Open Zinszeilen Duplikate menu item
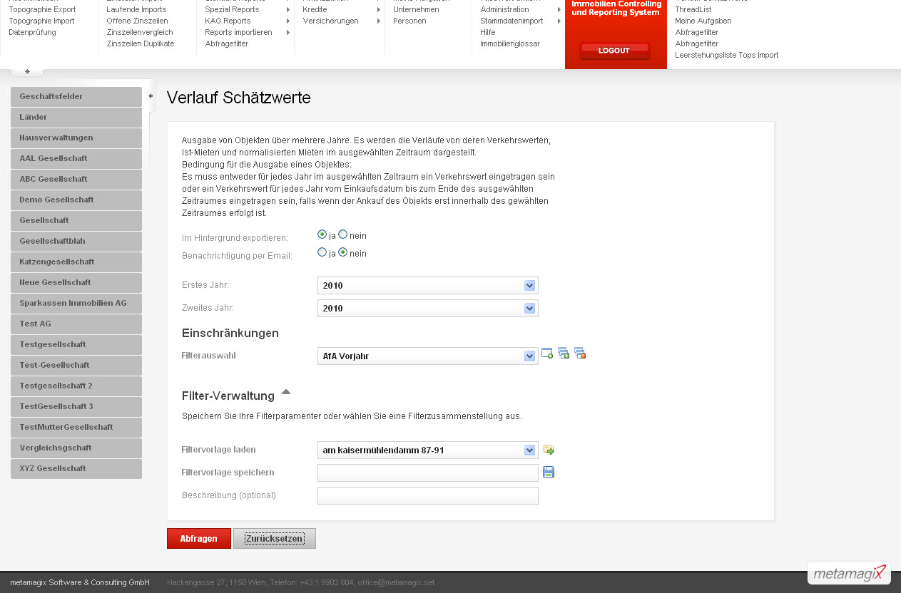901x593 pixels. click(x=140, y=43)
